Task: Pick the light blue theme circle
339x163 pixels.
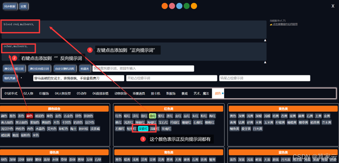Action: [179, 6]
